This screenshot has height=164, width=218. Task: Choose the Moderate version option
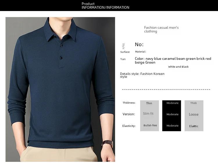172,114
